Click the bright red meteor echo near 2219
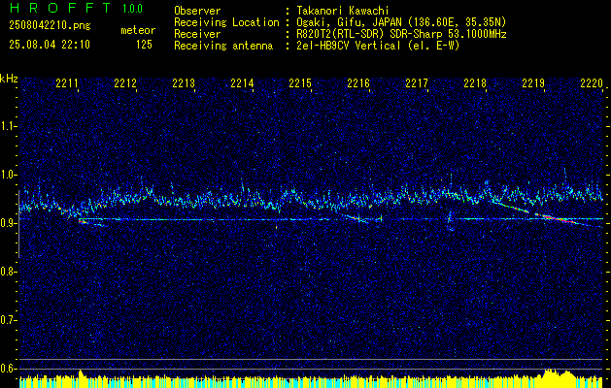Viewport: 611px width, 388px height. tap(556, 217)
